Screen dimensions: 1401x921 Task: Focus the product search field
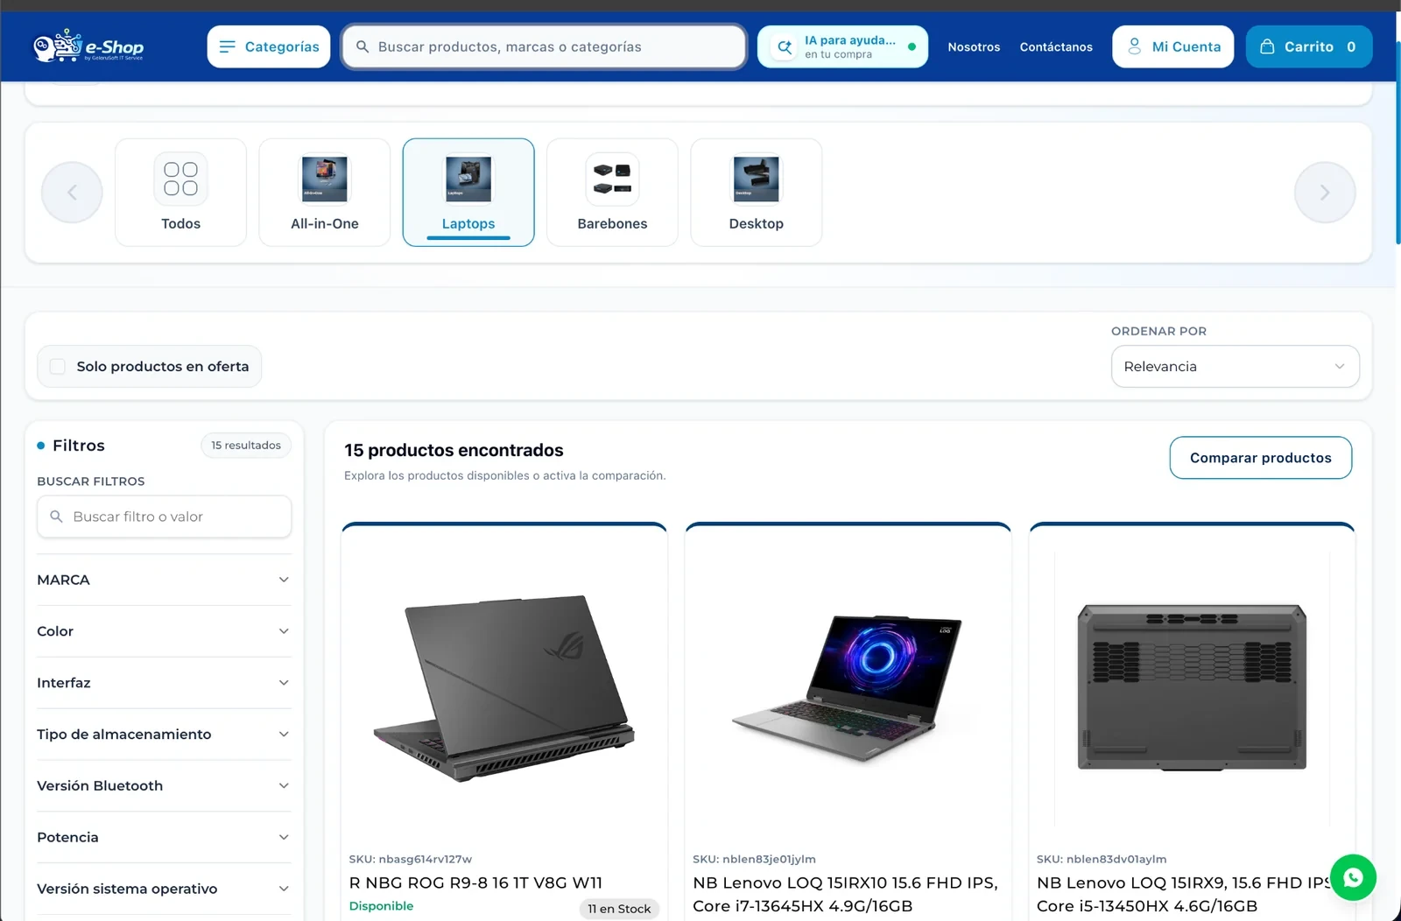point(544,46)
